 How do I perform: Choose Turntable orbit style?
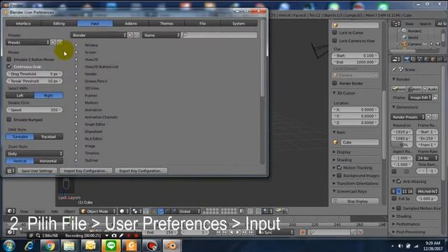pyautogui.click(x=20, y=136)
